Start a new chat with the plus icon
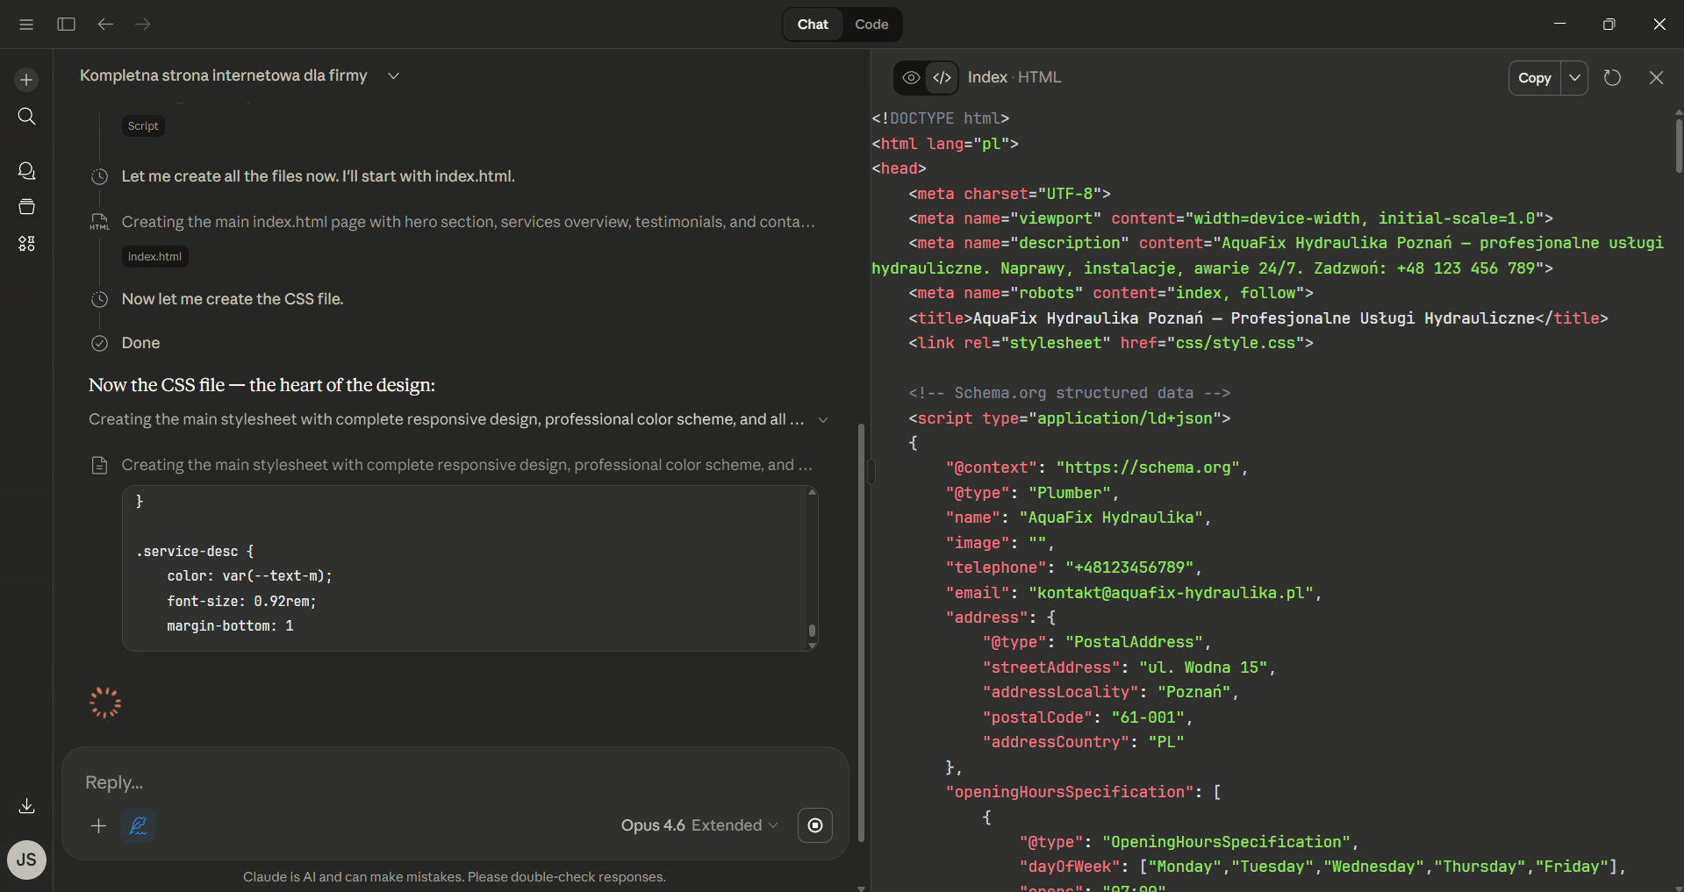 26,79
